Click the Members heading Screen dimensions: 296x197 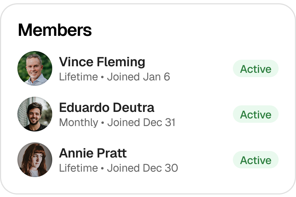[55, 30]
